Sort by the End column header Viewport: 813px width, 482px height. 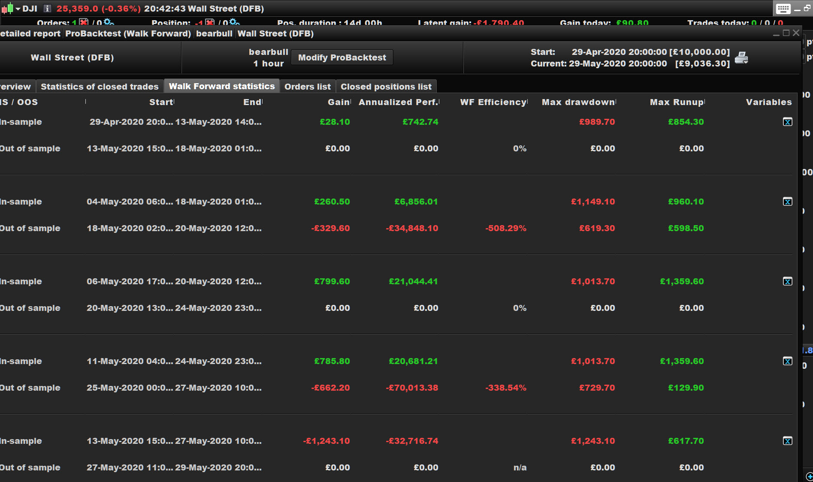252,102
